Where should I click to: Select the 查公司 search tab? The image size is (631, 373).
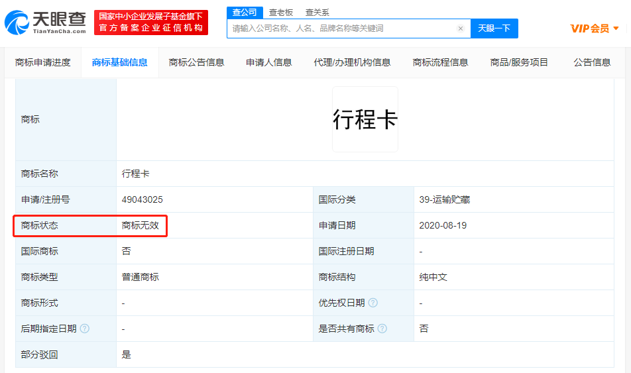point(245,12)
